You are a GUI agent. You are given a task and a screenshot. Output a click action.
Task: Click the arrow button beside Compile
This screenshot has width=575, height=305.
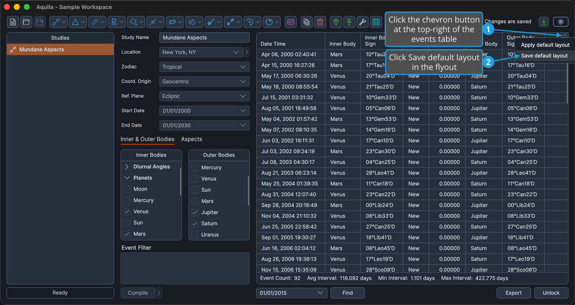point(159,293)
